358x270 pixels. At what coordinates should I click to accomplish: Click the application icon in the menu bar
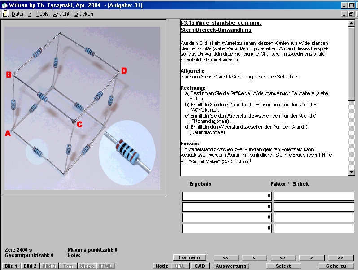click(4, 14)
